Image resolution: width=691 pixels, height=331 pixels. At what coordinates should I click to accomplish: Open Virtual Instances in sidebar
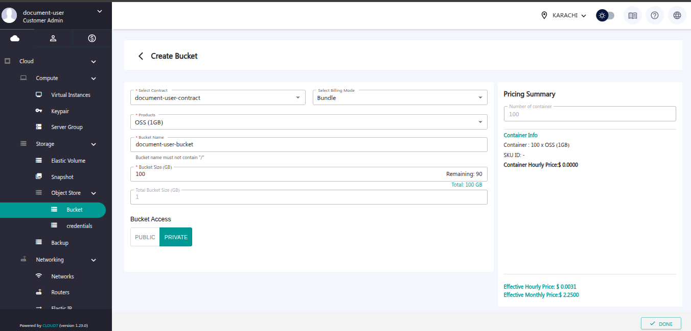point(71,95)
